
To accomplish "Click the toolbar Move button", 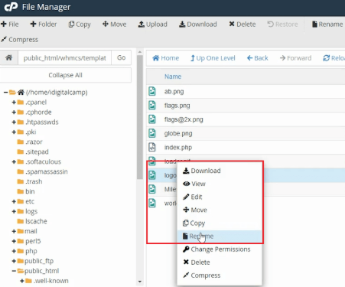I will 114,24.
